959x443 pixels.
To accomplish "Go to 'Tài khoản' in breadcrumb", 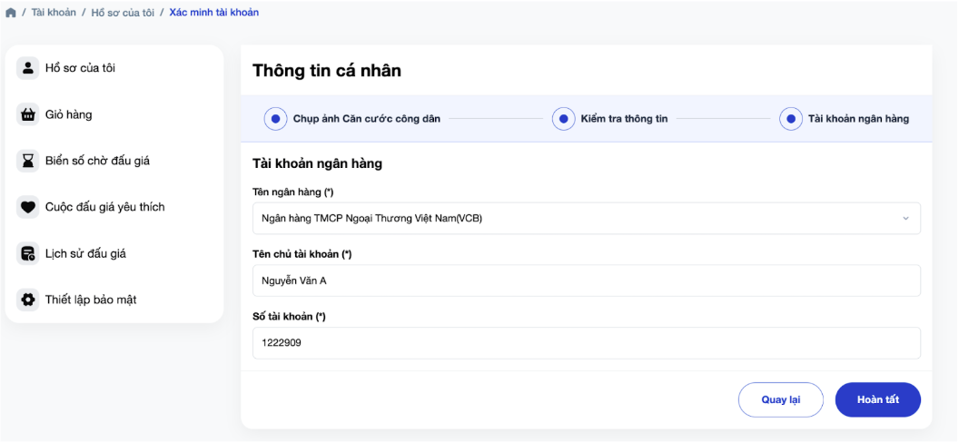I will pyautogui.click(x=54, y=12).
